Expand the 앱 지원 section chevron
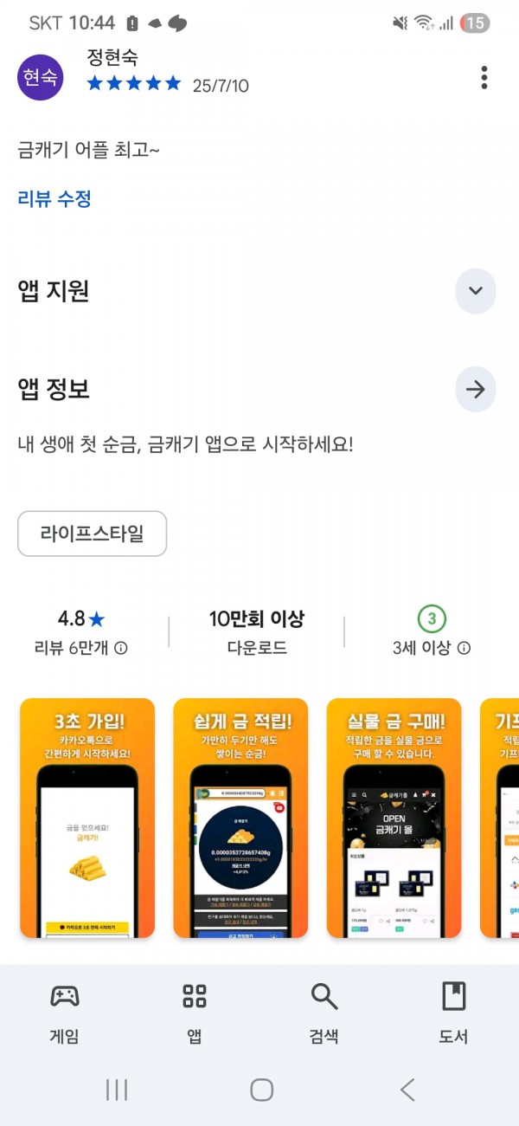This screenshot has width=519, height=1126. pos(476,291)
